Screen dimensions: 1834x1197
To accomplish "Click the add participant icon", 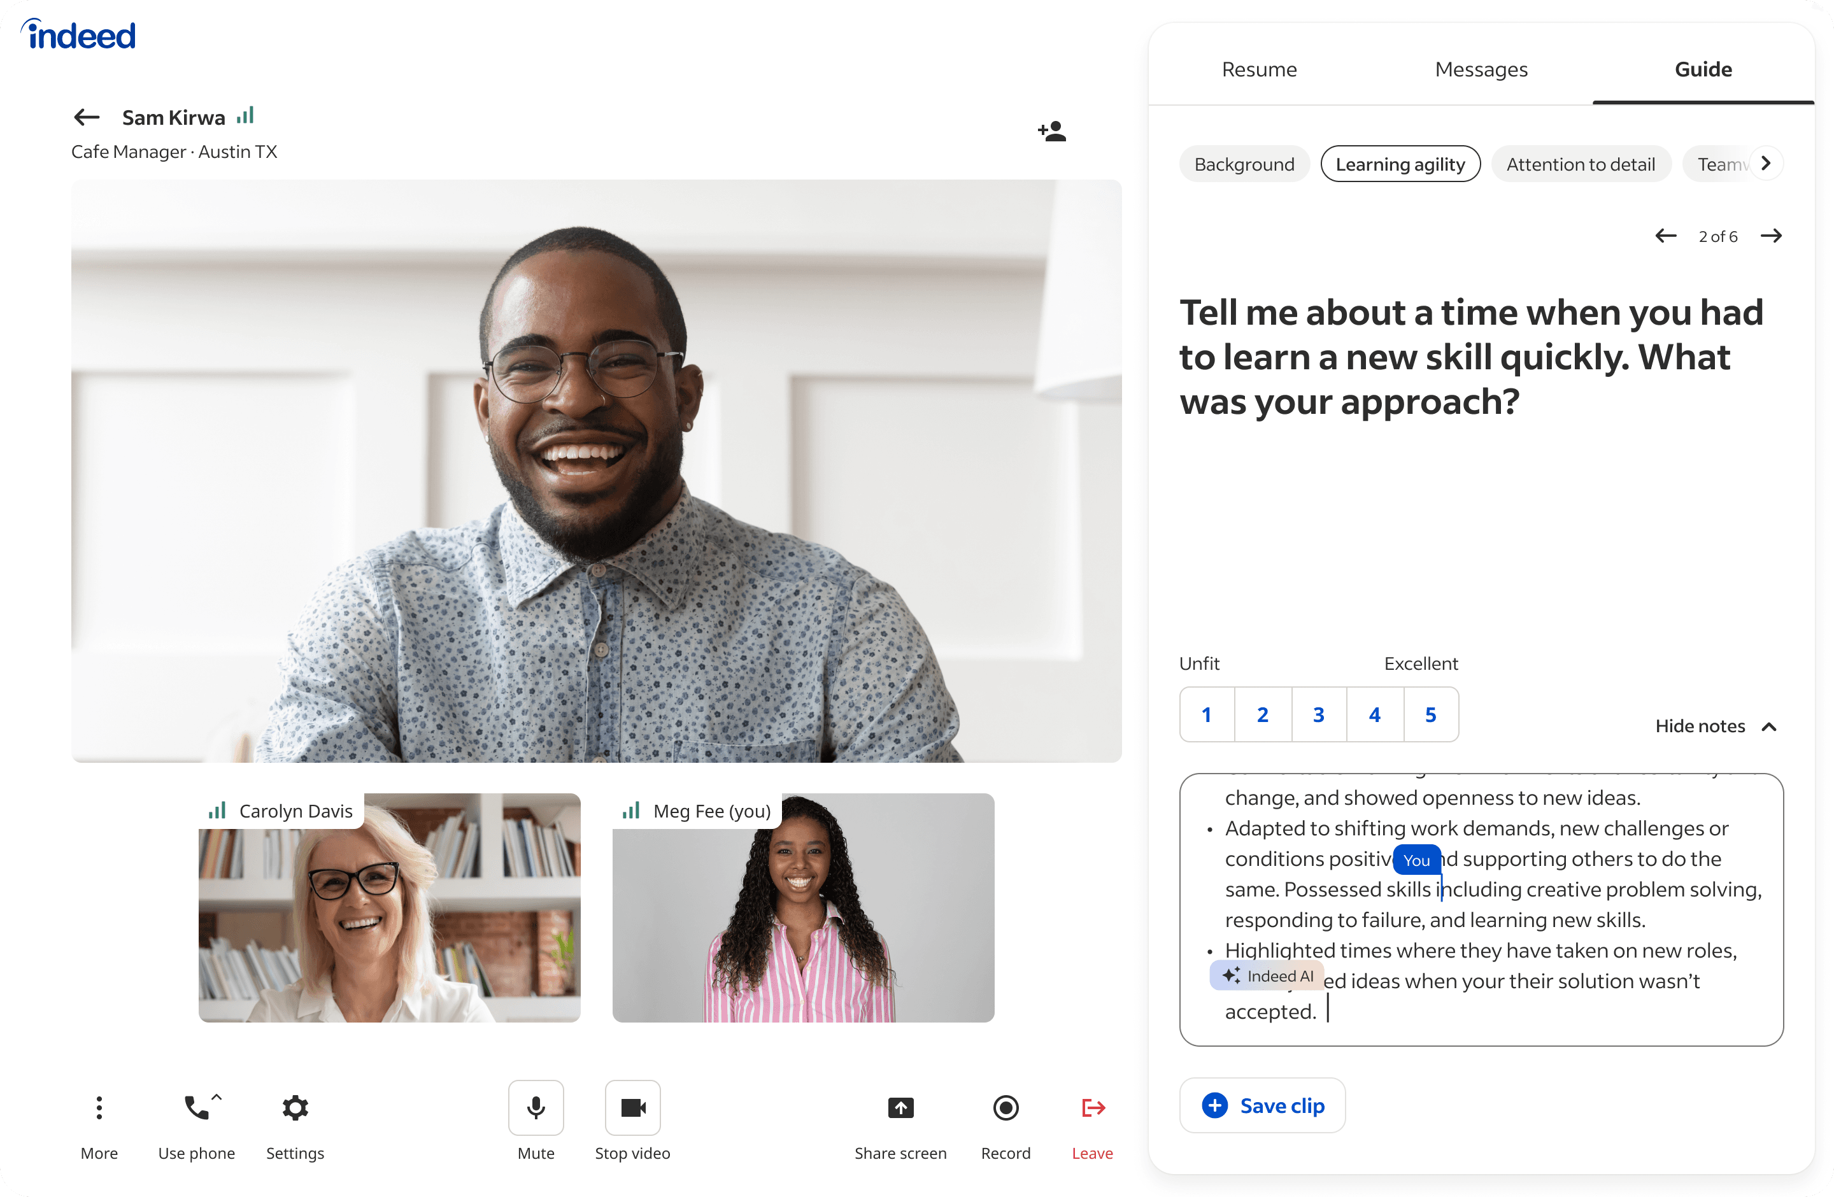I will (1052, 132).
